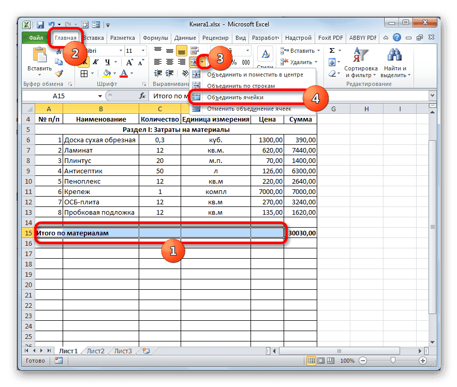Open the AutoSum function
Screen dimensions: 457x387
tap(332, 51)
